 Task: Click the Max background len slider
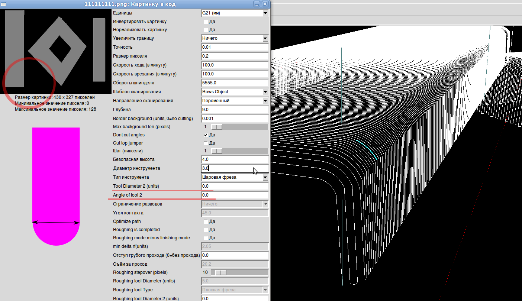[x=239, y=127]
